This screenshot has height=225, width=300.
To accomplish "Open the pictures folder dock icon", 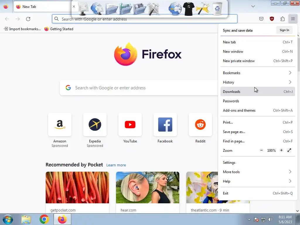I will tap(140, 8).
